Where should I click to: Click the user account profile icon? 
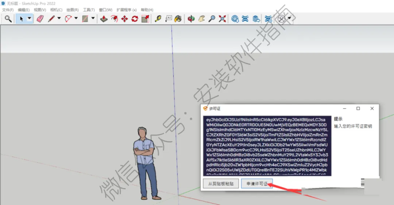click(282, 19)
